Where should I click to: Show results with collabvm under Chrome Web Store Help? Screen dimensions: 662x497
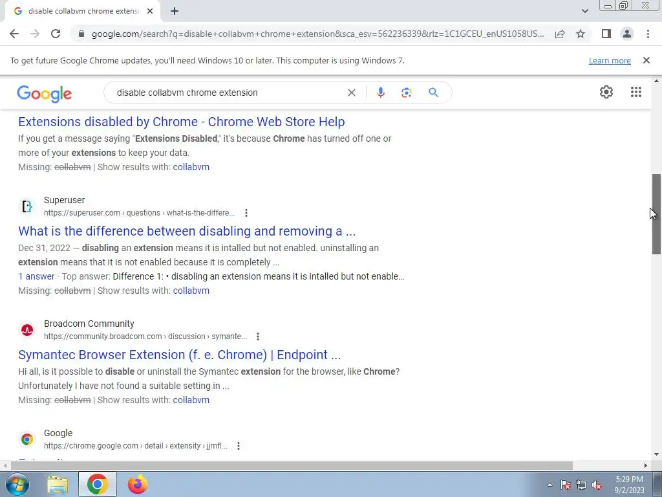point(191,167)
